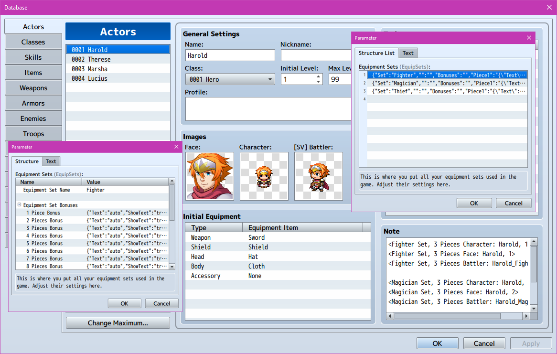Open the Weapons database tab
557x354 pixels.
[x=33, y=88]
